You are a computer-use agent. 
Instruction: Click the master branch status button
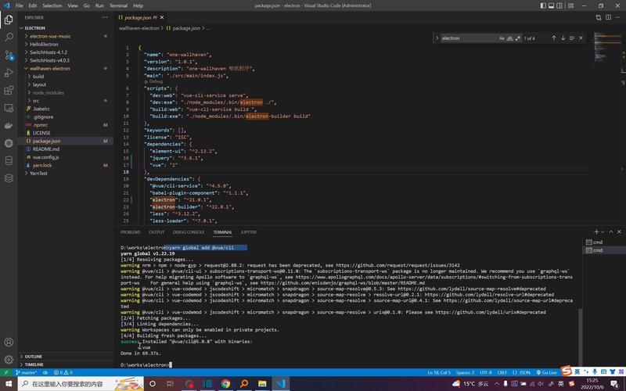26,372
